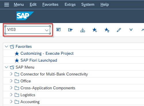Add to favorites with star-plus icon
144x106 pixels.
[95, 30]
